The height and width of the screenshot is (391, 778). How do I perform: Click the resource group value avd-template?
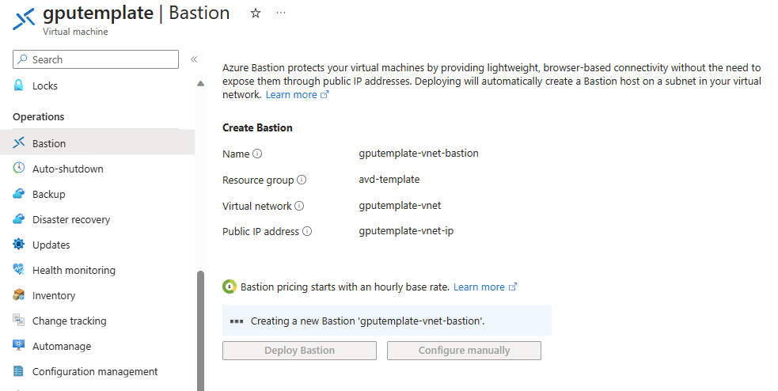click(x=389, y=179)
